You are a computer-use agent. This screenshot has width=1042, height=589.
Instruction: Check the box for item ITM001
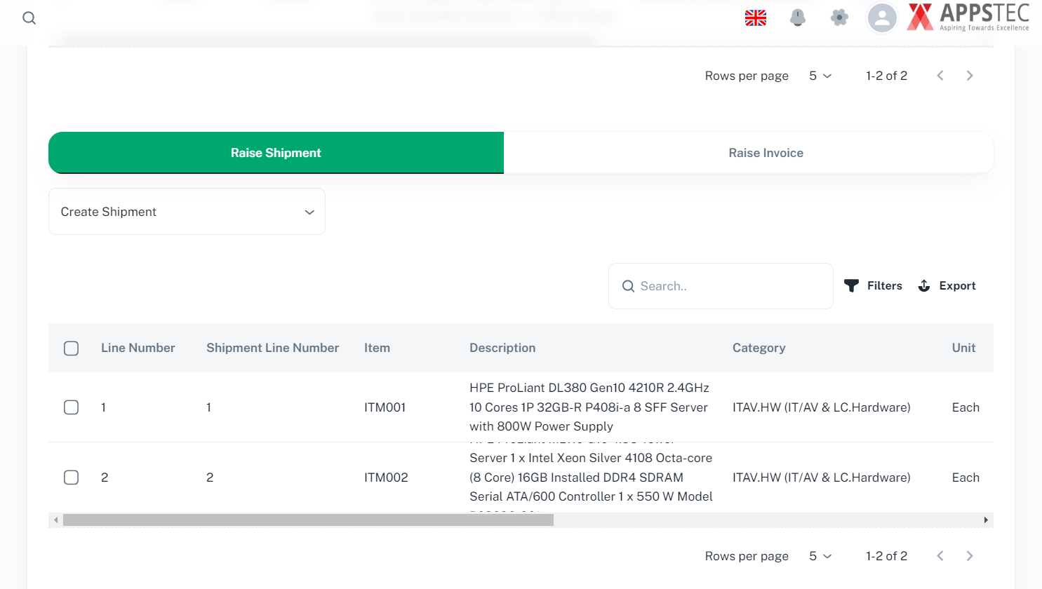[x=71, y=407]
